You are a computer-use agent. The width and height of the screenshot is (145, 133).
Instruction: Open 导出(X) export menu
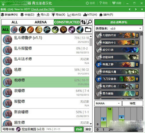(58, 15)
